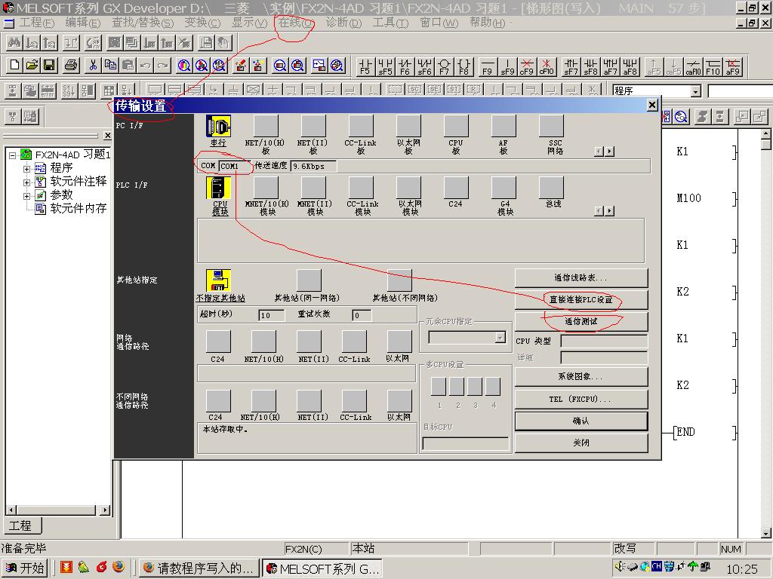The height and width of the screenshot is (579, 773).
Task: Open the 诊断 menu
Action: coord(343,23)
